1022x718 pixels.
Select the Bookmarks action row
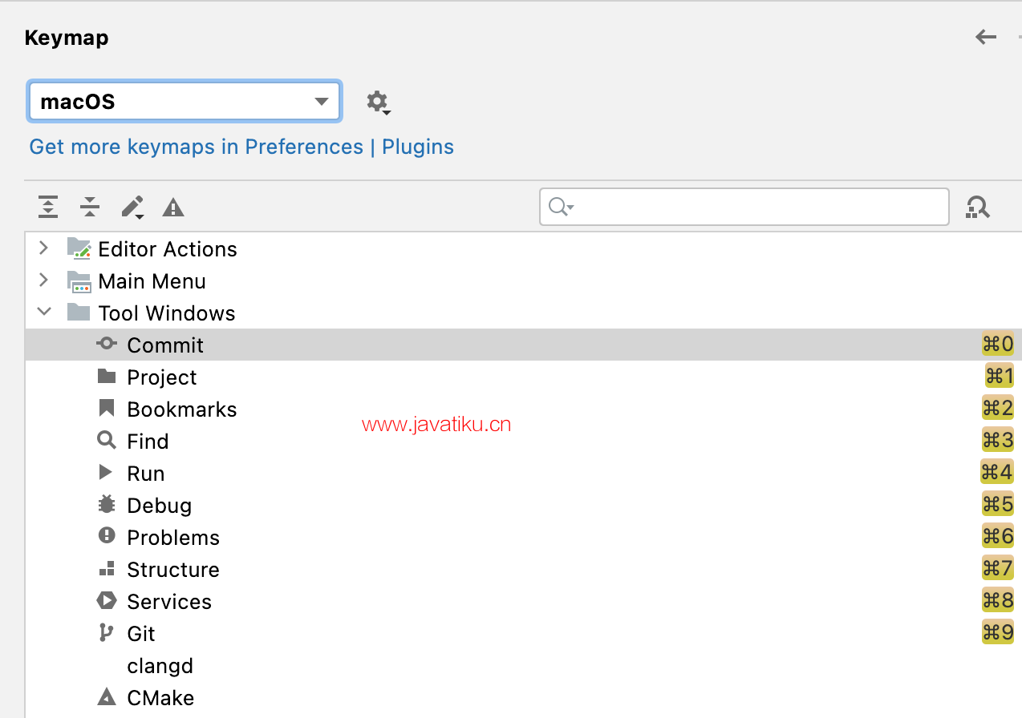[523, 409]
